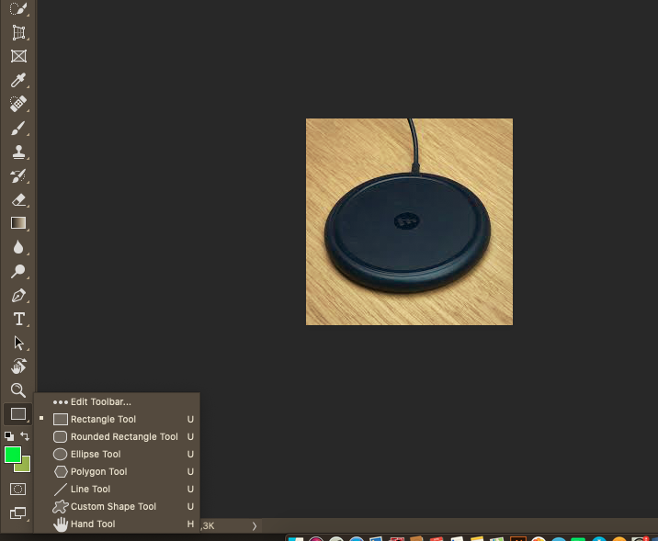Choose Ellipse Tool from the flyout
658x541 pixels.
[117, 454]
